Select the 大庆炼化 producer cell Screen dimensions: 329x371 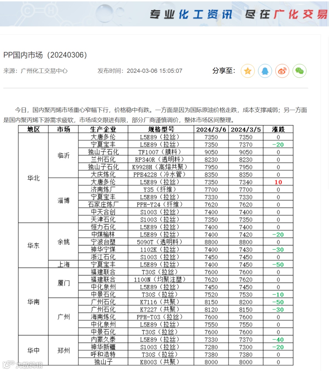103,174
